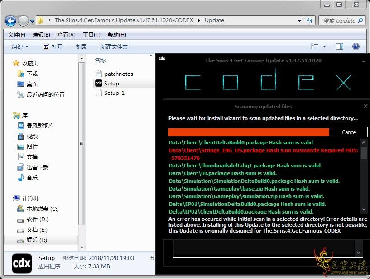The height and width of the screenshot is (279, 370).
Task: Expand the address bar history dropdown
Action: click(299, 20)
